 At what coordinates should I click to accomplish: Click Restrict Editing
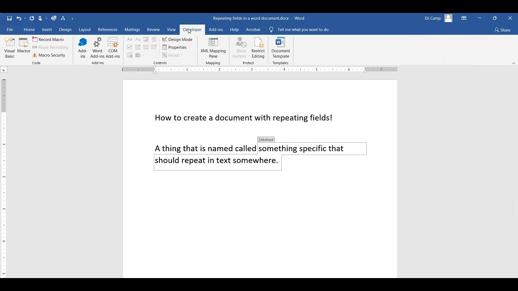tap(258, 48)
